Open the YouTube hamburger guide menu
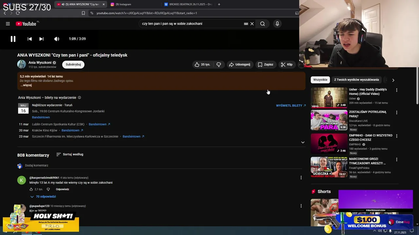 point(8,24)
